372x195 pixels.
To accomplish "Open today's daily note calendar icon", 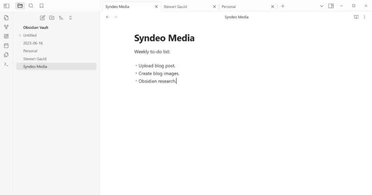I will (x=7, y=45).
